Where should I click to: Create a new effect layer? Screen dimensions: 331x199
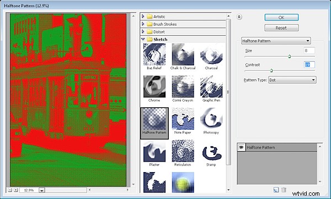[x=276, y=190]
